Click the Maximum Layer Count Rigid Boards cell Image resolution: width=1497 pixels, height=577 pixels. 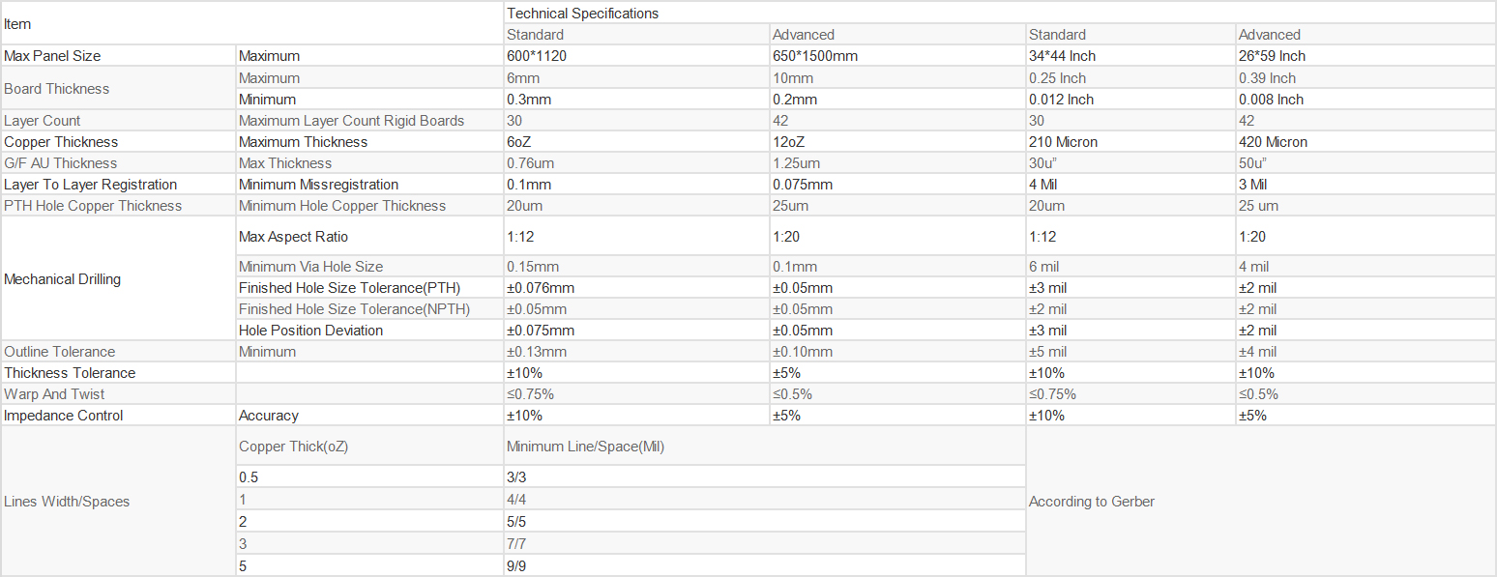369,121
